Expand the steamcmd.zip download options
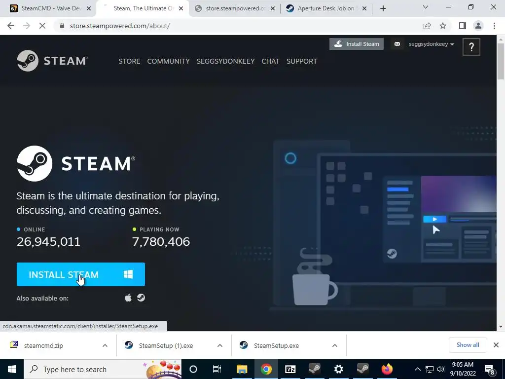 [105, 345]
